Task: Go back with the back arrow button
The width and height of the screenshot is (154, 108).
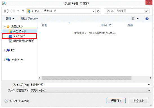Action: 6,11
